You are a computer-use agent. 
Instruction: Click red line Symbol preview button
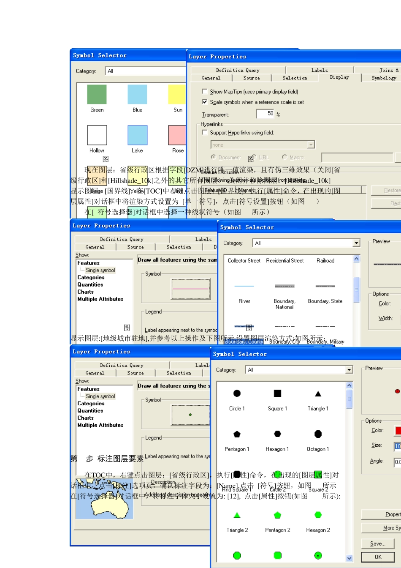click(190, 289)
